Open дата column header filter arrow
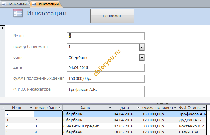This screenshot has width=210, height=135. coord(139,108)
